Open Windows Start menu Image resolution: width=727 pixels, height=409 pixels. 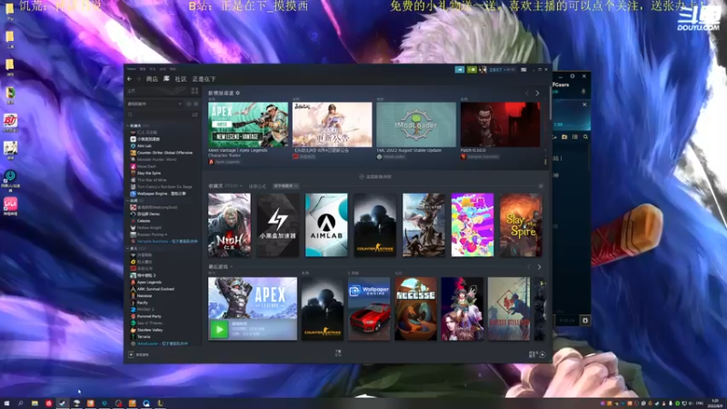[6, 404]
